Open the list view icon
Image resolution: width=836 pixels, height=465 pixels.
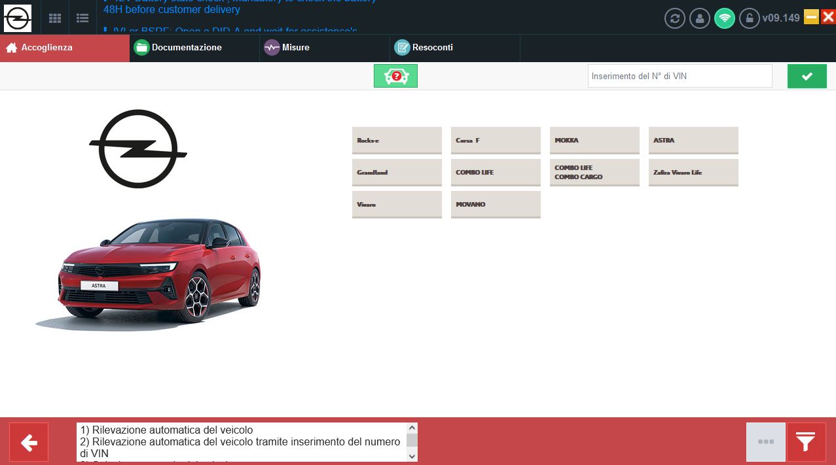pos(82,18)
